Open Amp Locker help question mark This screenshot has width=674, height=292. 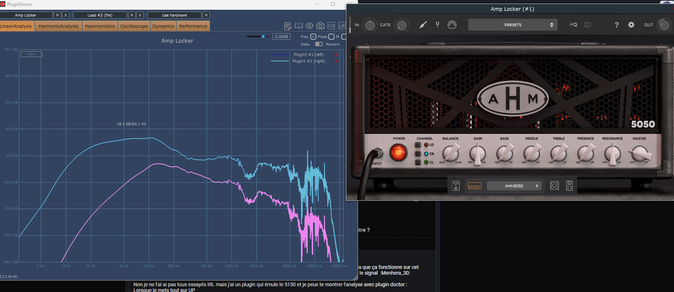click(x=616, y=25)
